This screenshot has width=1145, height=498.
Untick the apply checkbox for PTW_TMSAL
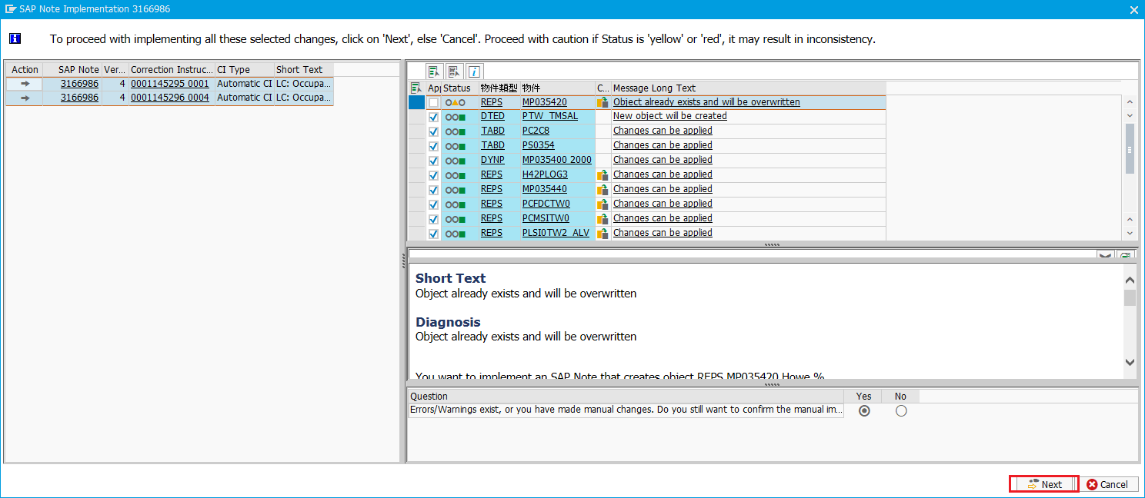[x=434, y=117]
